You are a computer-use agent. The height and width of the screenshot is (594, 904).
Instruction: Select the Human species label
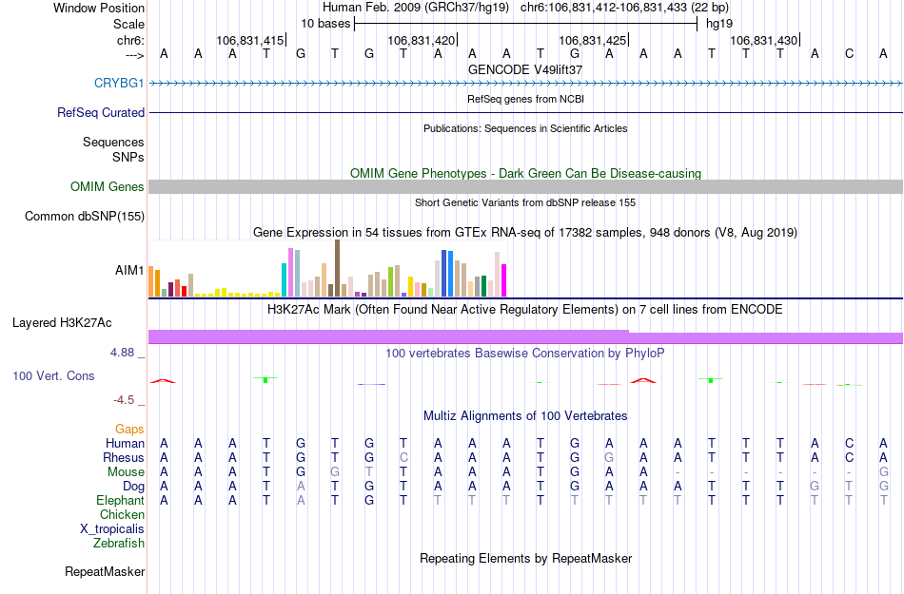click(x=125, y=443)
